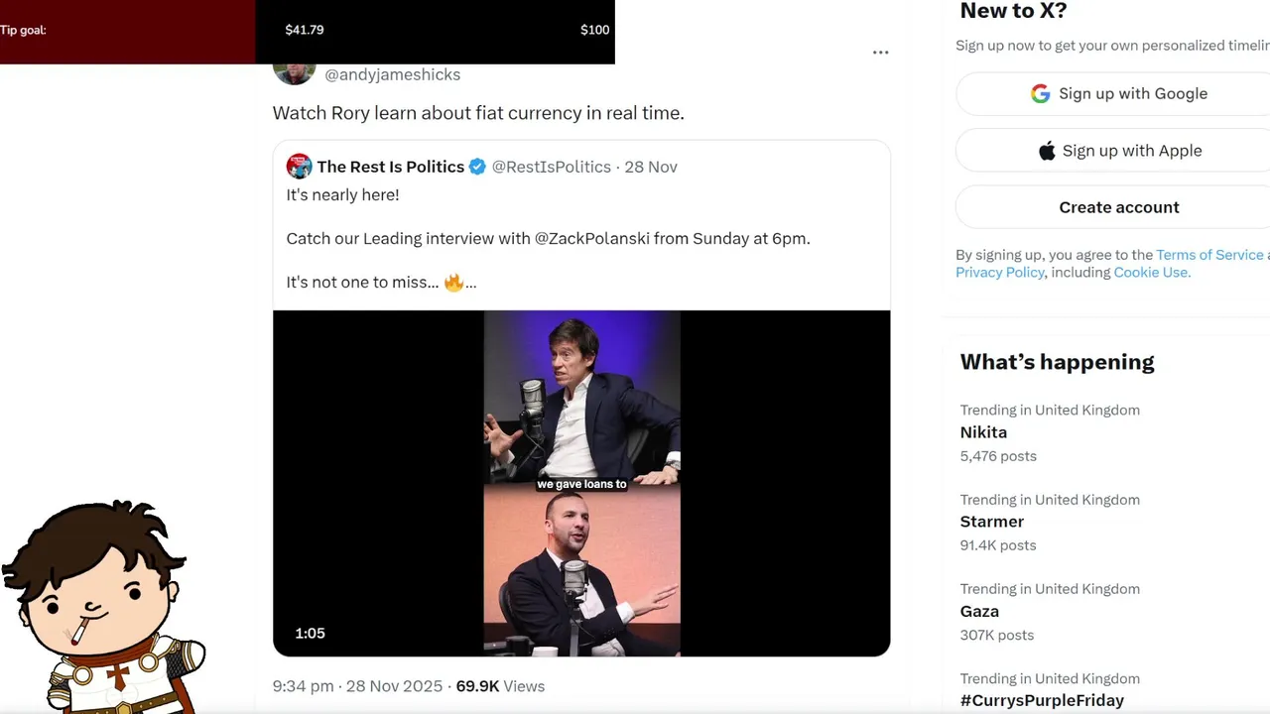The width and height of the screenshot is (1270, 714).
Task: Click the tip goal progress bar
Action: pos(307,30)
